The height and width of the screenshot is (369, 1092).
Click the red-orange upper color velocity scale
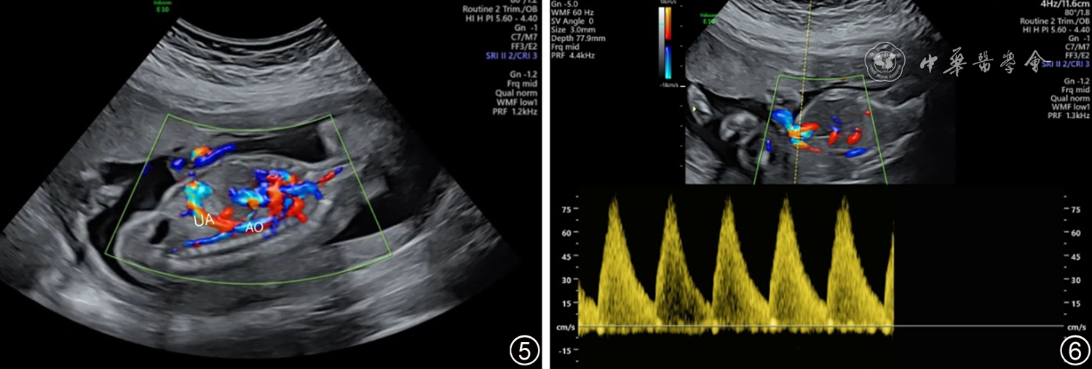669,24
